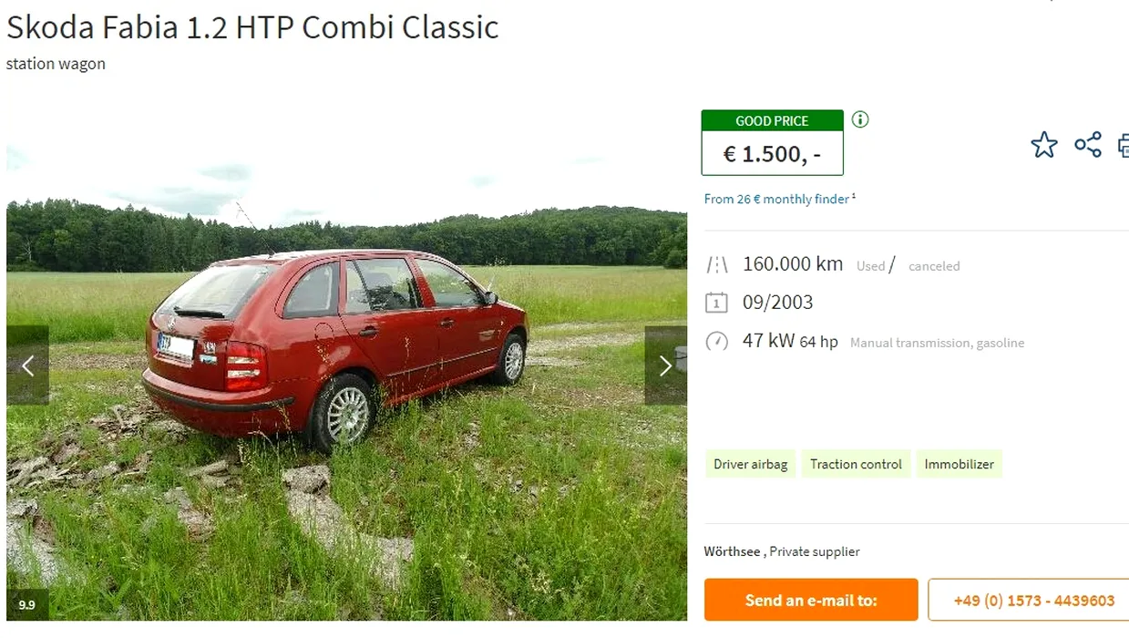The image size is (1129, 638).
Task: Select the Driver airbag feature tag
Action: click(x=750, y=464)
